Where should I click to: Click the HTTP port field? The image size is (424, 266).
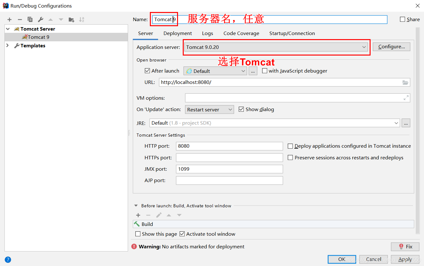coord(229,146)
